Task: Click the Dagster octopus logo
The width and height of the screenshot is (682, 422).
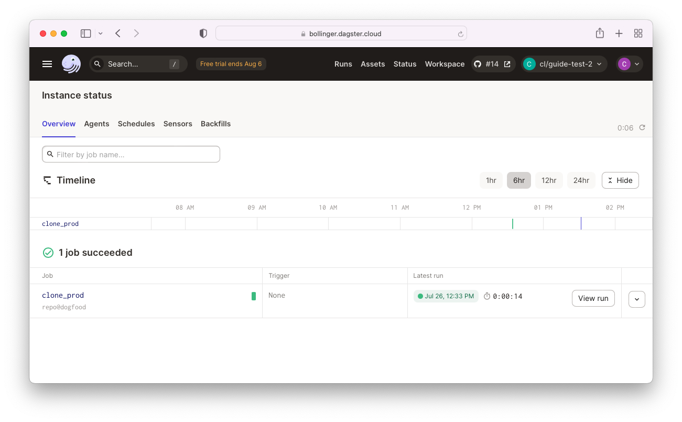Action: tap(71, 63)
